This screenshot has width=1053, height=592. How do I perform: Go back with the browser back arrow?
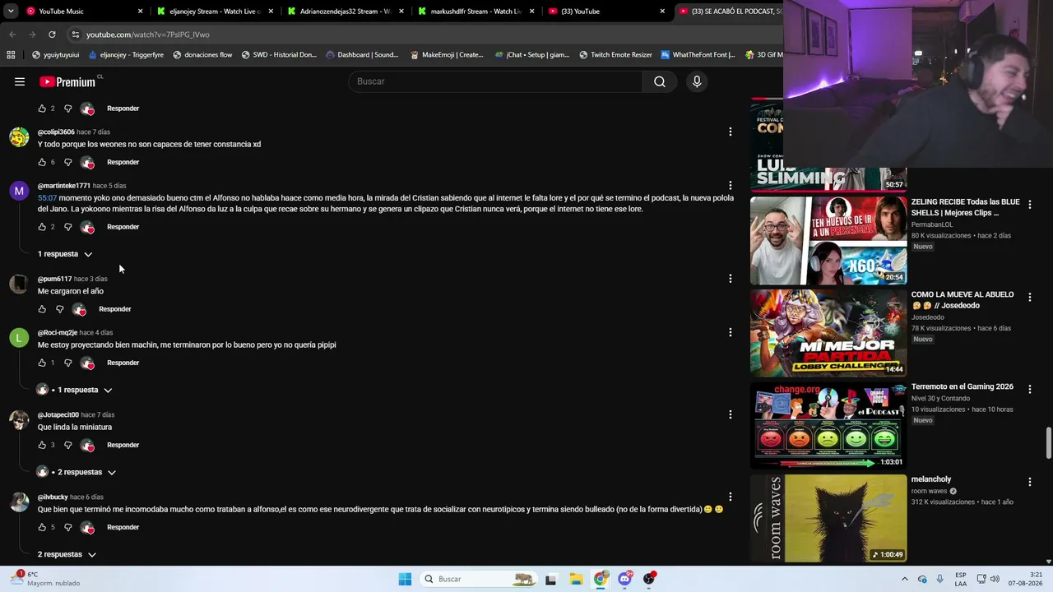(x=12, y=35)
